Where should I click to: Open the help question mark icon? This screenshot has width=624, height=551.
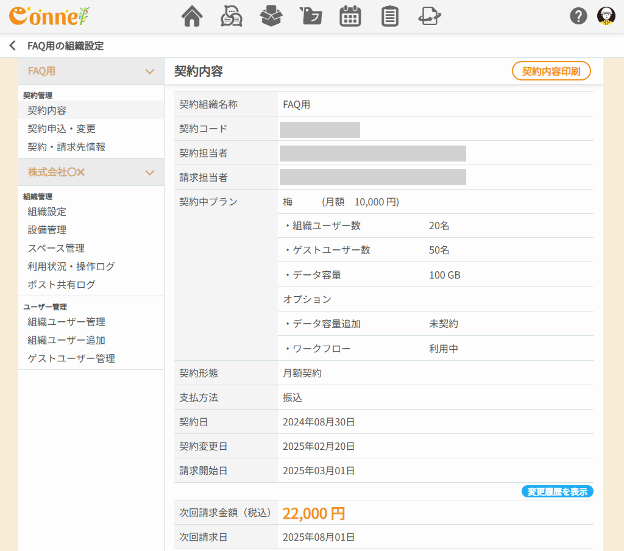pyautogui.click(x=578, y=16)
